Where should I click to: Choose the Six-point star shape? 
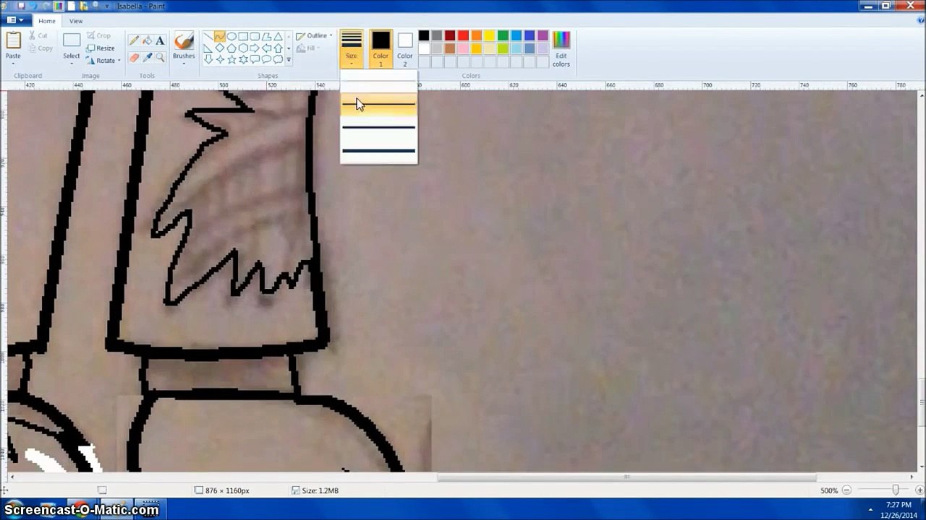243,60
